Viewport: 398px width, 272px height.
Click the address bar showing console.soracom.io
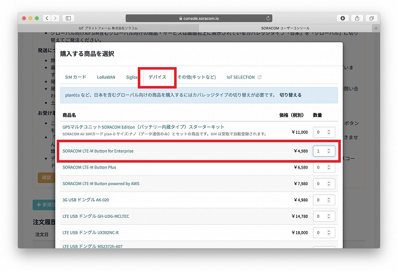[x=199, y=18]
